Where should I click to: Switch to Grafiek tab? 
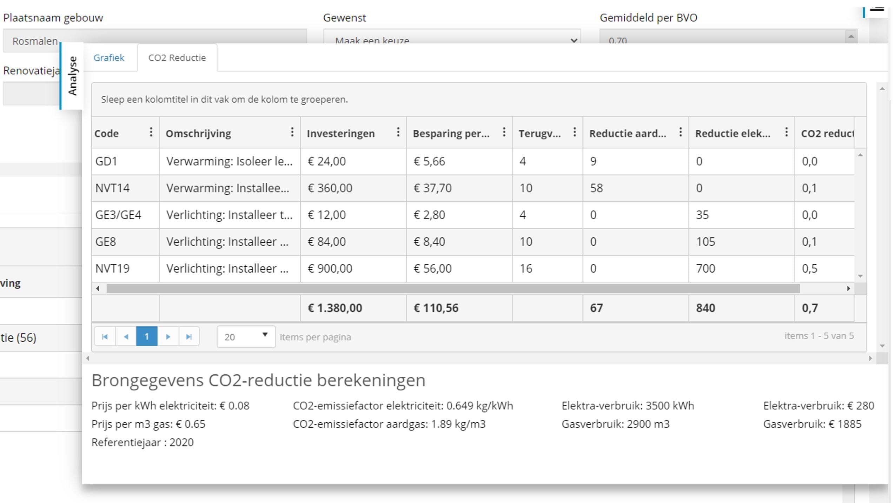click(109, 58)
